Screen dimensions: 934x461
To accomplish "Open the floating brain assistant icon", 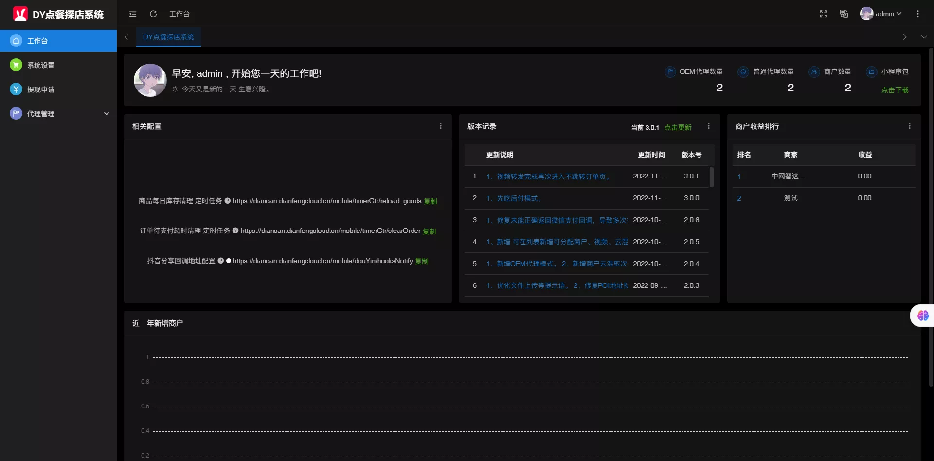I will click(923, 316).
